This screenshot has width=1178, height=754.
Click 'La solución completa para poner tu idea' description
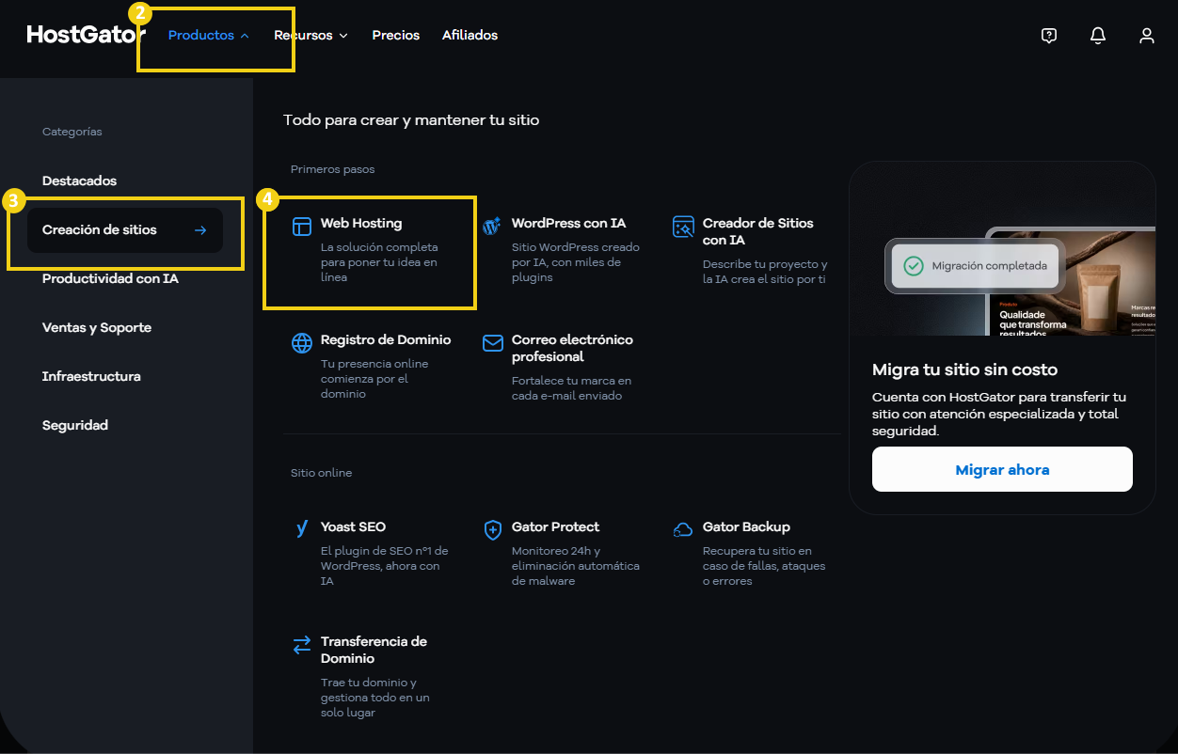[x=379, y=262]
